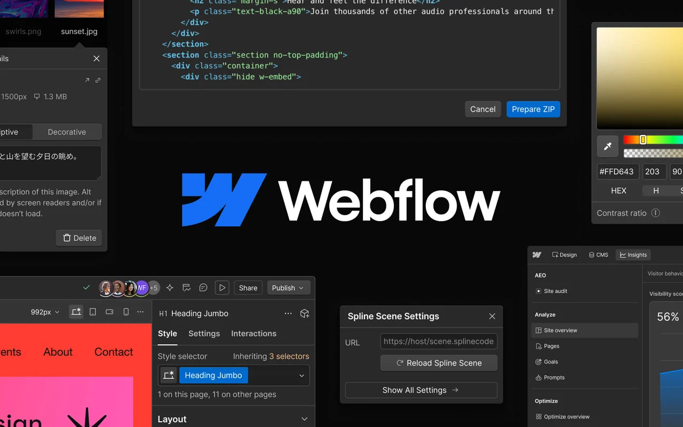Click the 3 selectors inheritance link
The image size is (683, 427).
click(x=289, y=356)
